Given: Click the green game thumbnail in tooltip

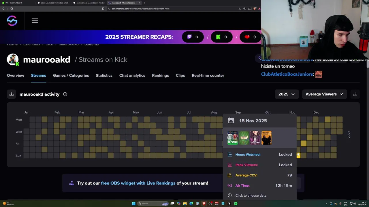Looking at the screenshot, I should coord(244,138).
